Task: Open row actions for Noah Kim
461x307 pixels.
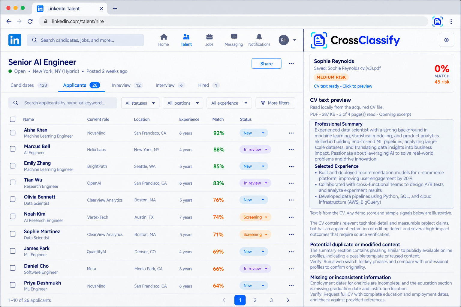Action: 291,217
